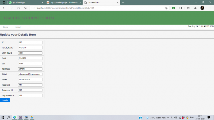Focus the FIRST_NAME input field
Viewport: 214px width, 120px height.
coord(30,48)
